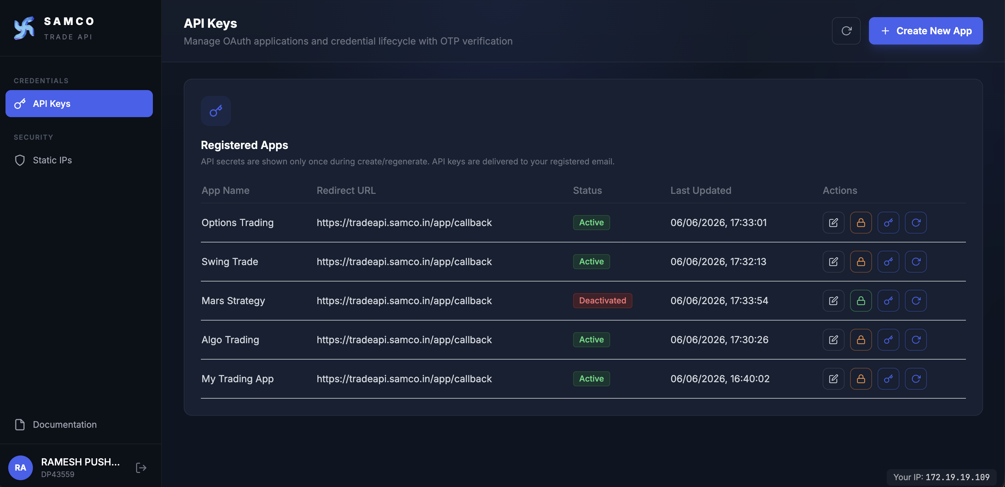Click the Status column header
This screenshot has height=487, width=1005.
[587, 191]
